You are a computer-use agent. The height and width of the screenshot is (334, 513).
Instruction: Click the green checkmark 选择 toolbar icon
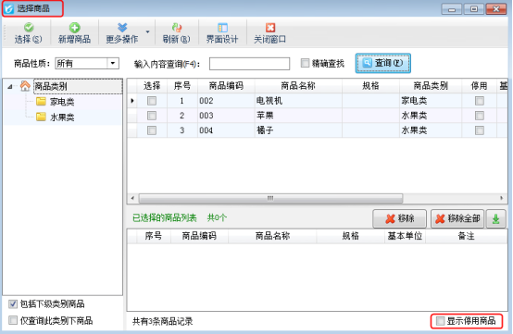pyautogui.click(x=29, y=28)
